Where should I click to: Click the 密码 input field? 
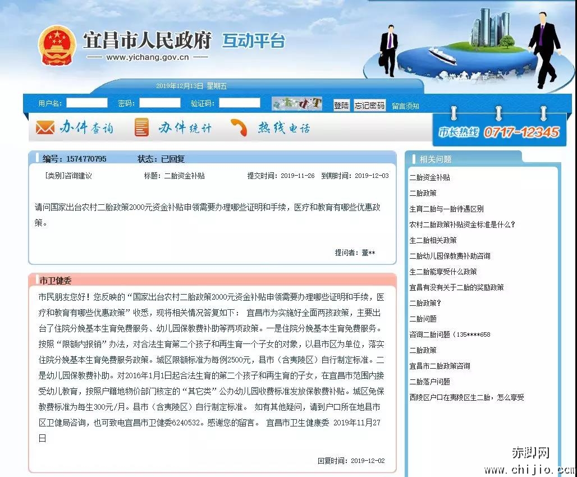(x=160, y=103)
